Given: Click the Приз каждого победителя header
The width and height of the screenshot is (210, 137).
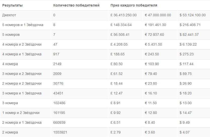Looking at the screenshot, I should click(134, 5).
